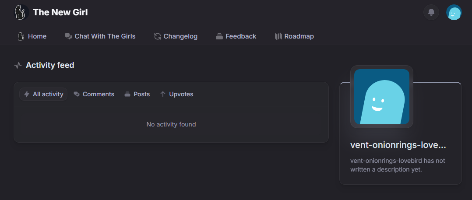Screen dimensions: 472x200
Task: Click the Roadmap map icon
Action: (278, 36)
